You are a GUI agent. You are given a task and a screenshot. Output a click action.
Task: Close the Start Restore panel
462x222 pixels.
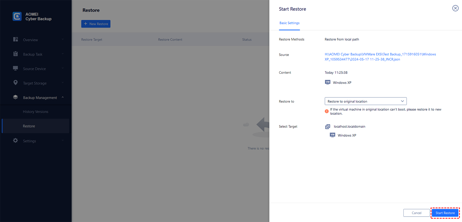pos(455,8)
